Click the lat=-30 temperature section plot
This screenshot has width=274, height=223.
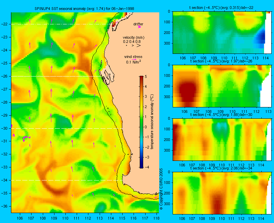click(x=222, y=140)
